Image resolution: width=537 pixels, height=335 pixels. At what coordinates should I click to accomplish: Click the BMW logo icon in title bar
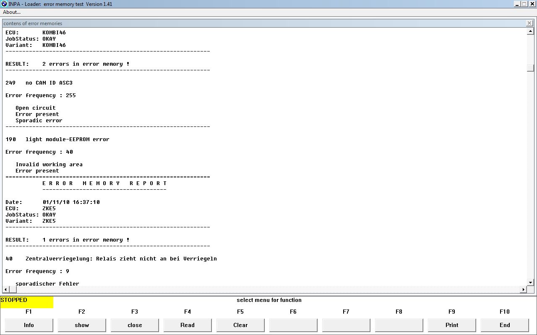pos(4,4)
